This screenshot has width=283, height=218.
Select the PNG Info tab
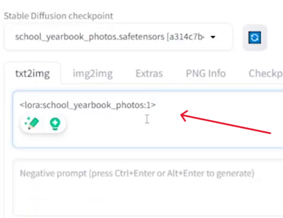(x=206, y=74)
